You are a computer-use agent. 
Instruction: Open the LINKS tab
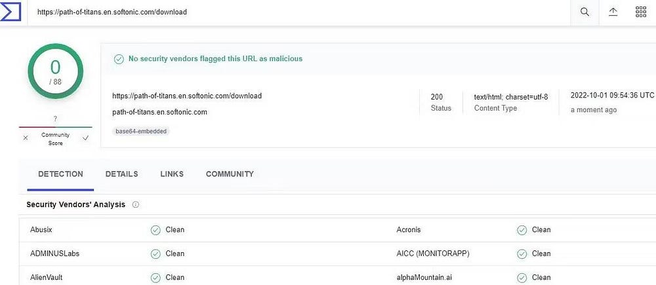[x=172, y=174]
